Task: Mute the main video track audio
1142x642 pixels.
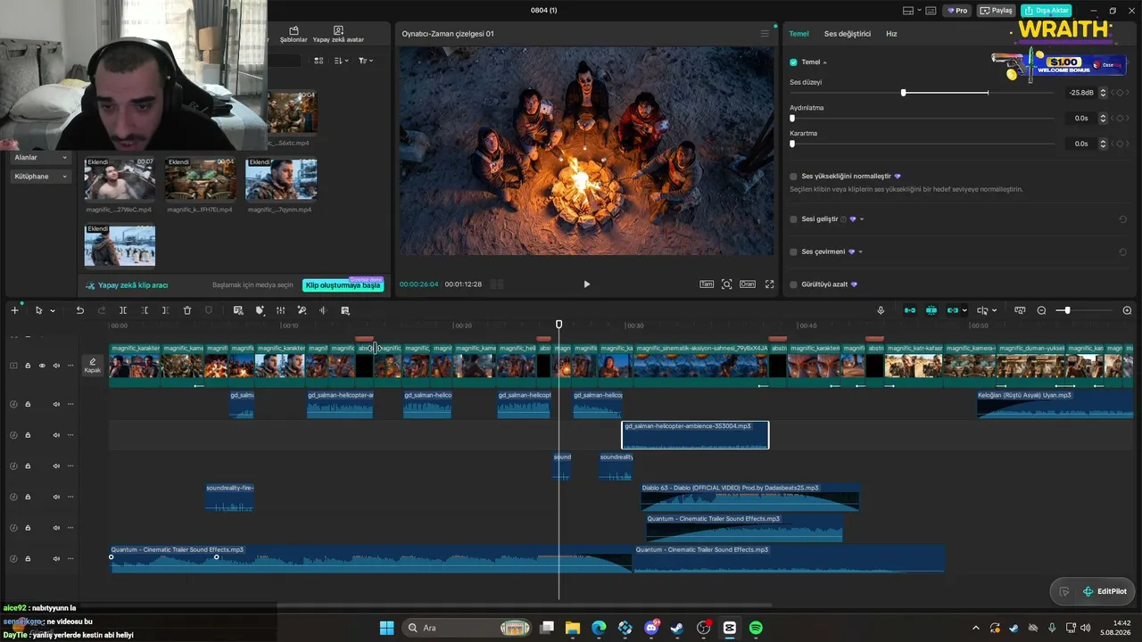Action: [x=56, y=366]
